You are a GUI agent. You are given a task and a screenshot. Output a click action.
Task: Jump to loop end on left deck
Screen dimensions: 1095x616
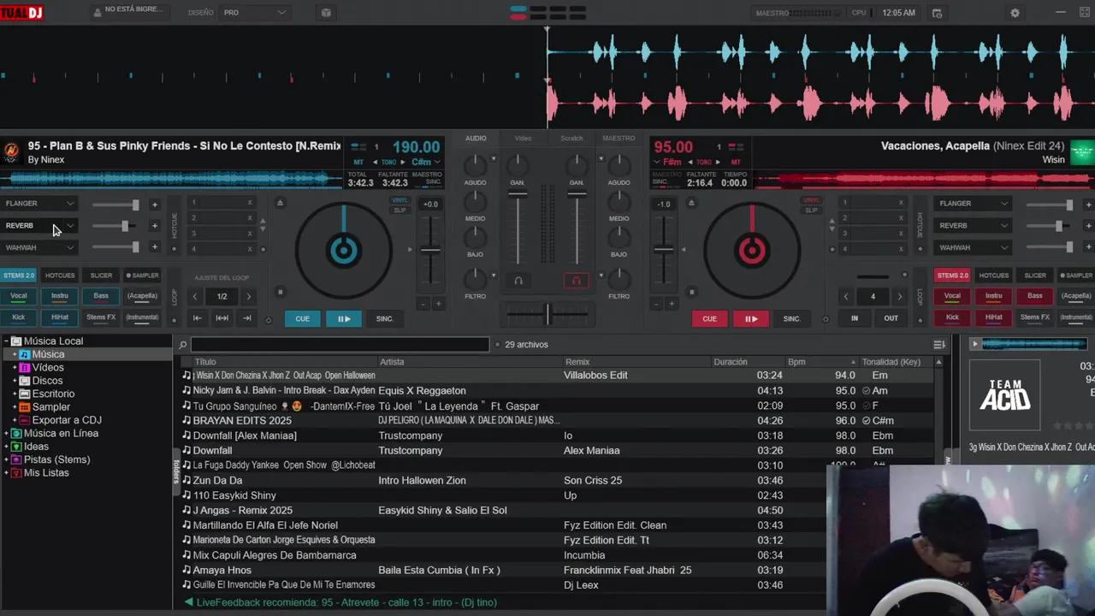coord(247,318)
